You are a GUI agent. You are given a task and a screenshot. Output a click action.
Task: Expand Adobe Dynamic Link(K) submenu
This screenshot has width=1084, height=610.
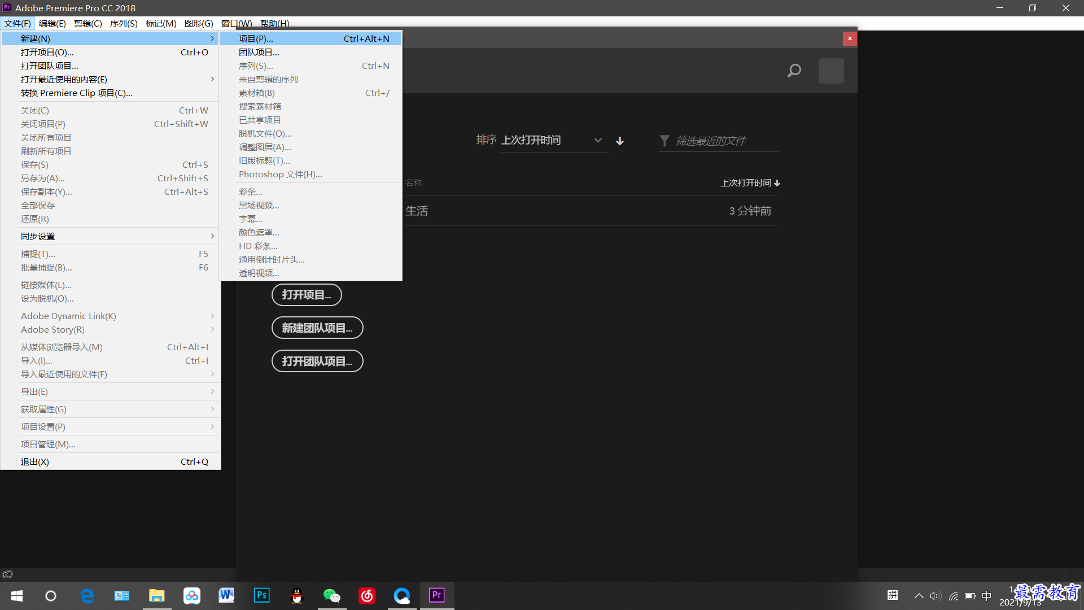[111, 316]
